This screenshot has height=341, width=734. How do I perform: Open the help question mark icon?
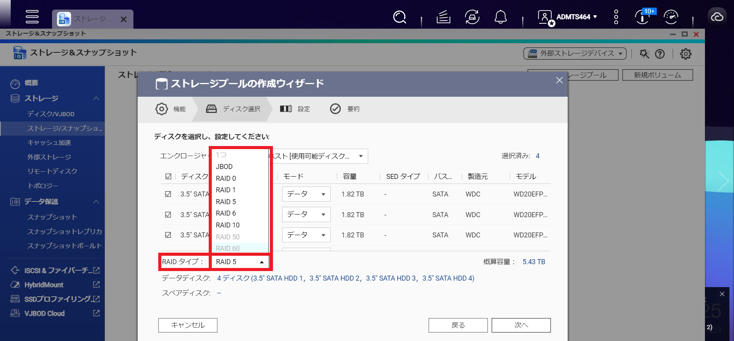660,54
